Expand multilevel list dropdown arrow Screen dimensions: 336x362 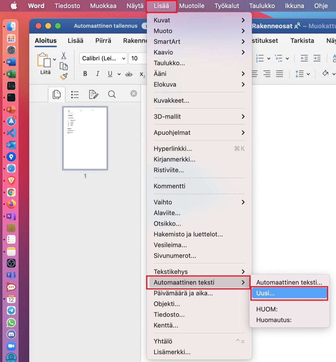(x=287, y=59)
